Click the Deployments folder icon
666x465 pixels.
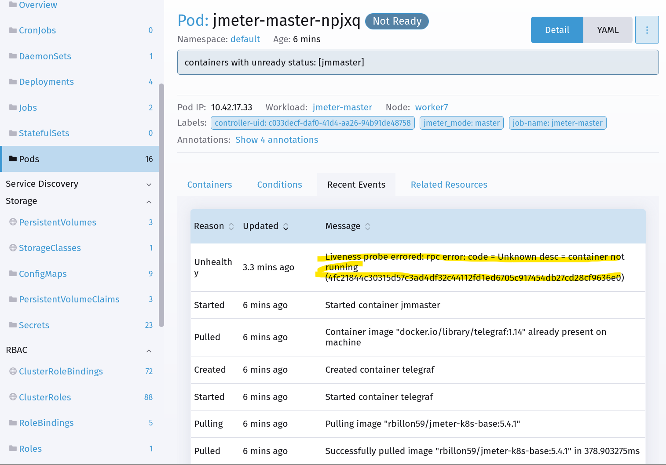(12, 81)
